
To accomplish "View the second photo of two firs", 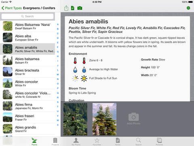I will [104, 119].
